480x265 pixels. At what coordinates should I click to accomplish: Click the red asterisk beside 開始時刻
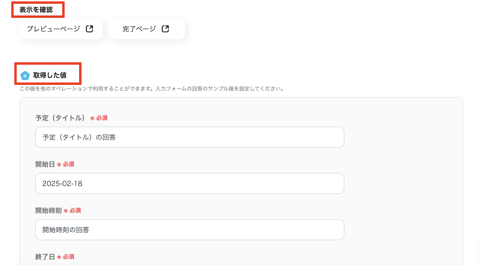pos(66,211)
